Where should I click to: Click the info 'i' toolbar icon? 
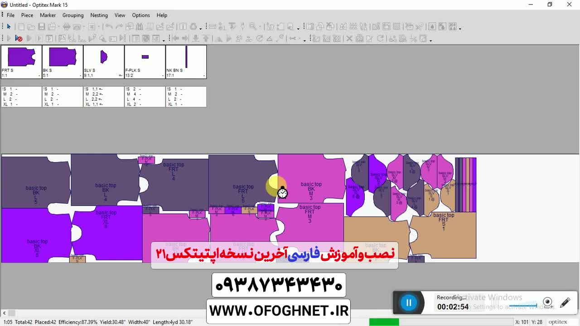183,27
